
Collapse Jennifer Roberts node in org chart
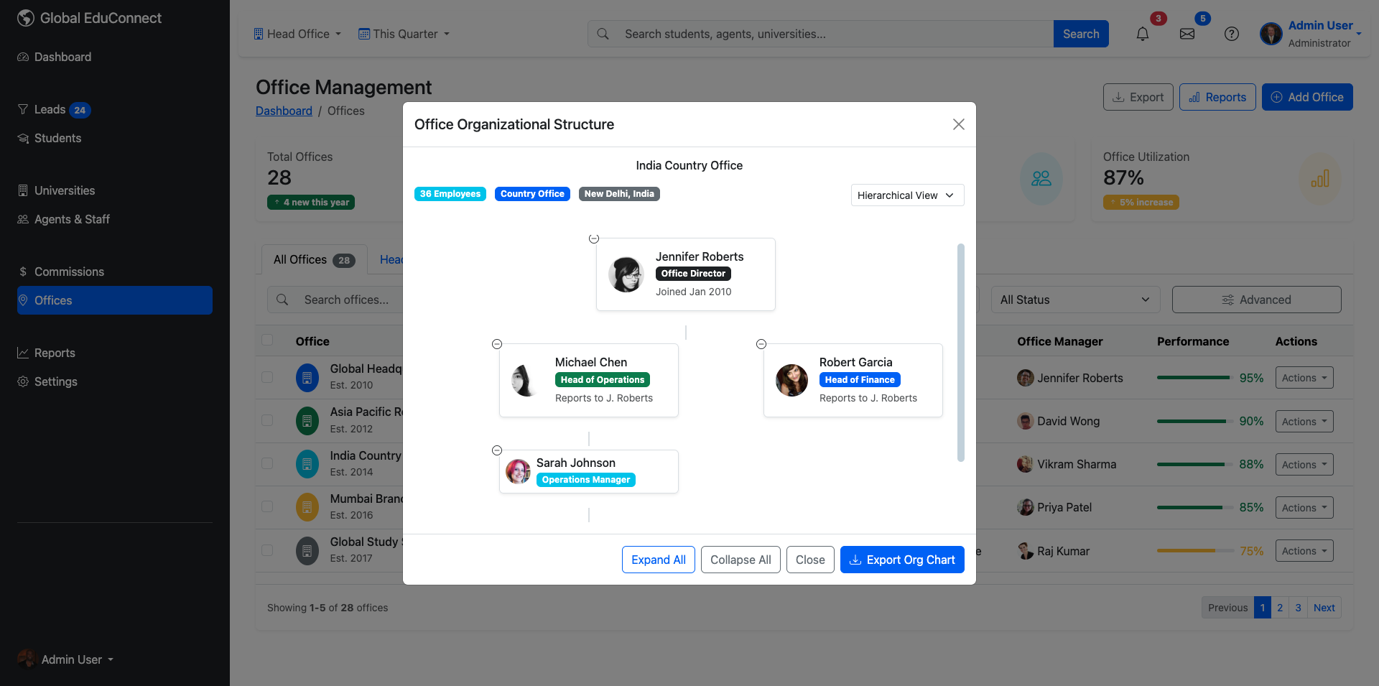(x=594, y=238)
